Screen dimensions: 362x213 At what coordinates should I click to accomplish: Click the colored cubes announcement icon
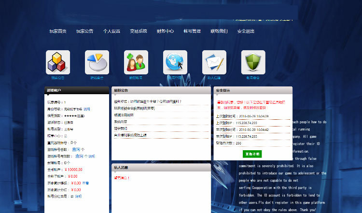pos(58,62)
